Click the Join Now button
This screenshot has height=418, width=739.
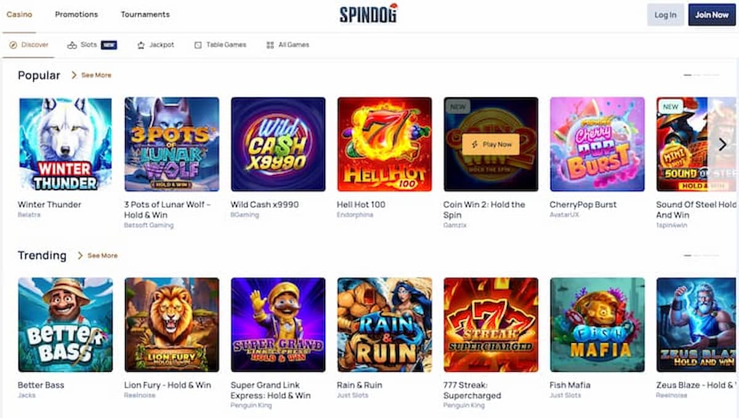point(712,15)
